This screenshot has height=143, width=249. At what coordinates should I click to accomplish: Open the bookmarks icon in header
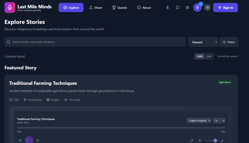pyautogui.click(x=177, y=7)
